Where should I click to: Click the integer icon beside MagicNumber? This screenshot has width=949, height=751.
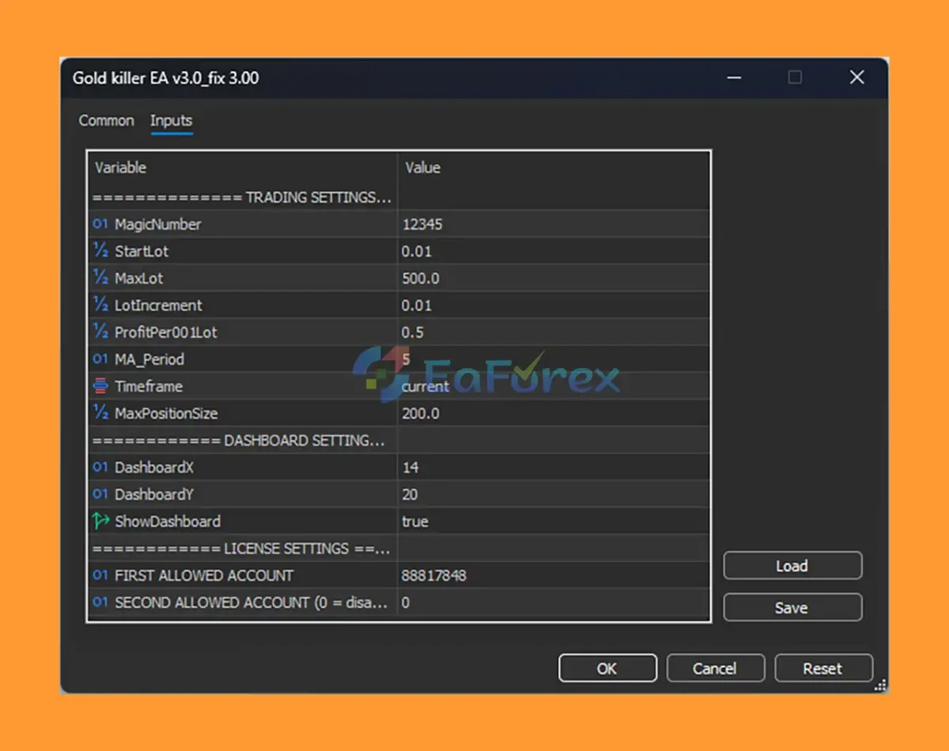[x=100, y=224]
